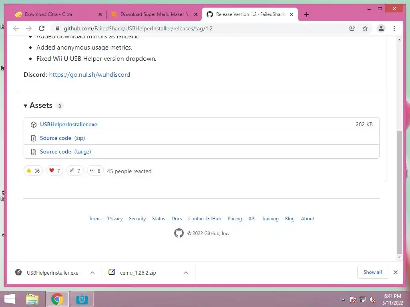Go forward to the next page
Image resolution: width=410 pixels, height=307 pixels.
[29, 28]
